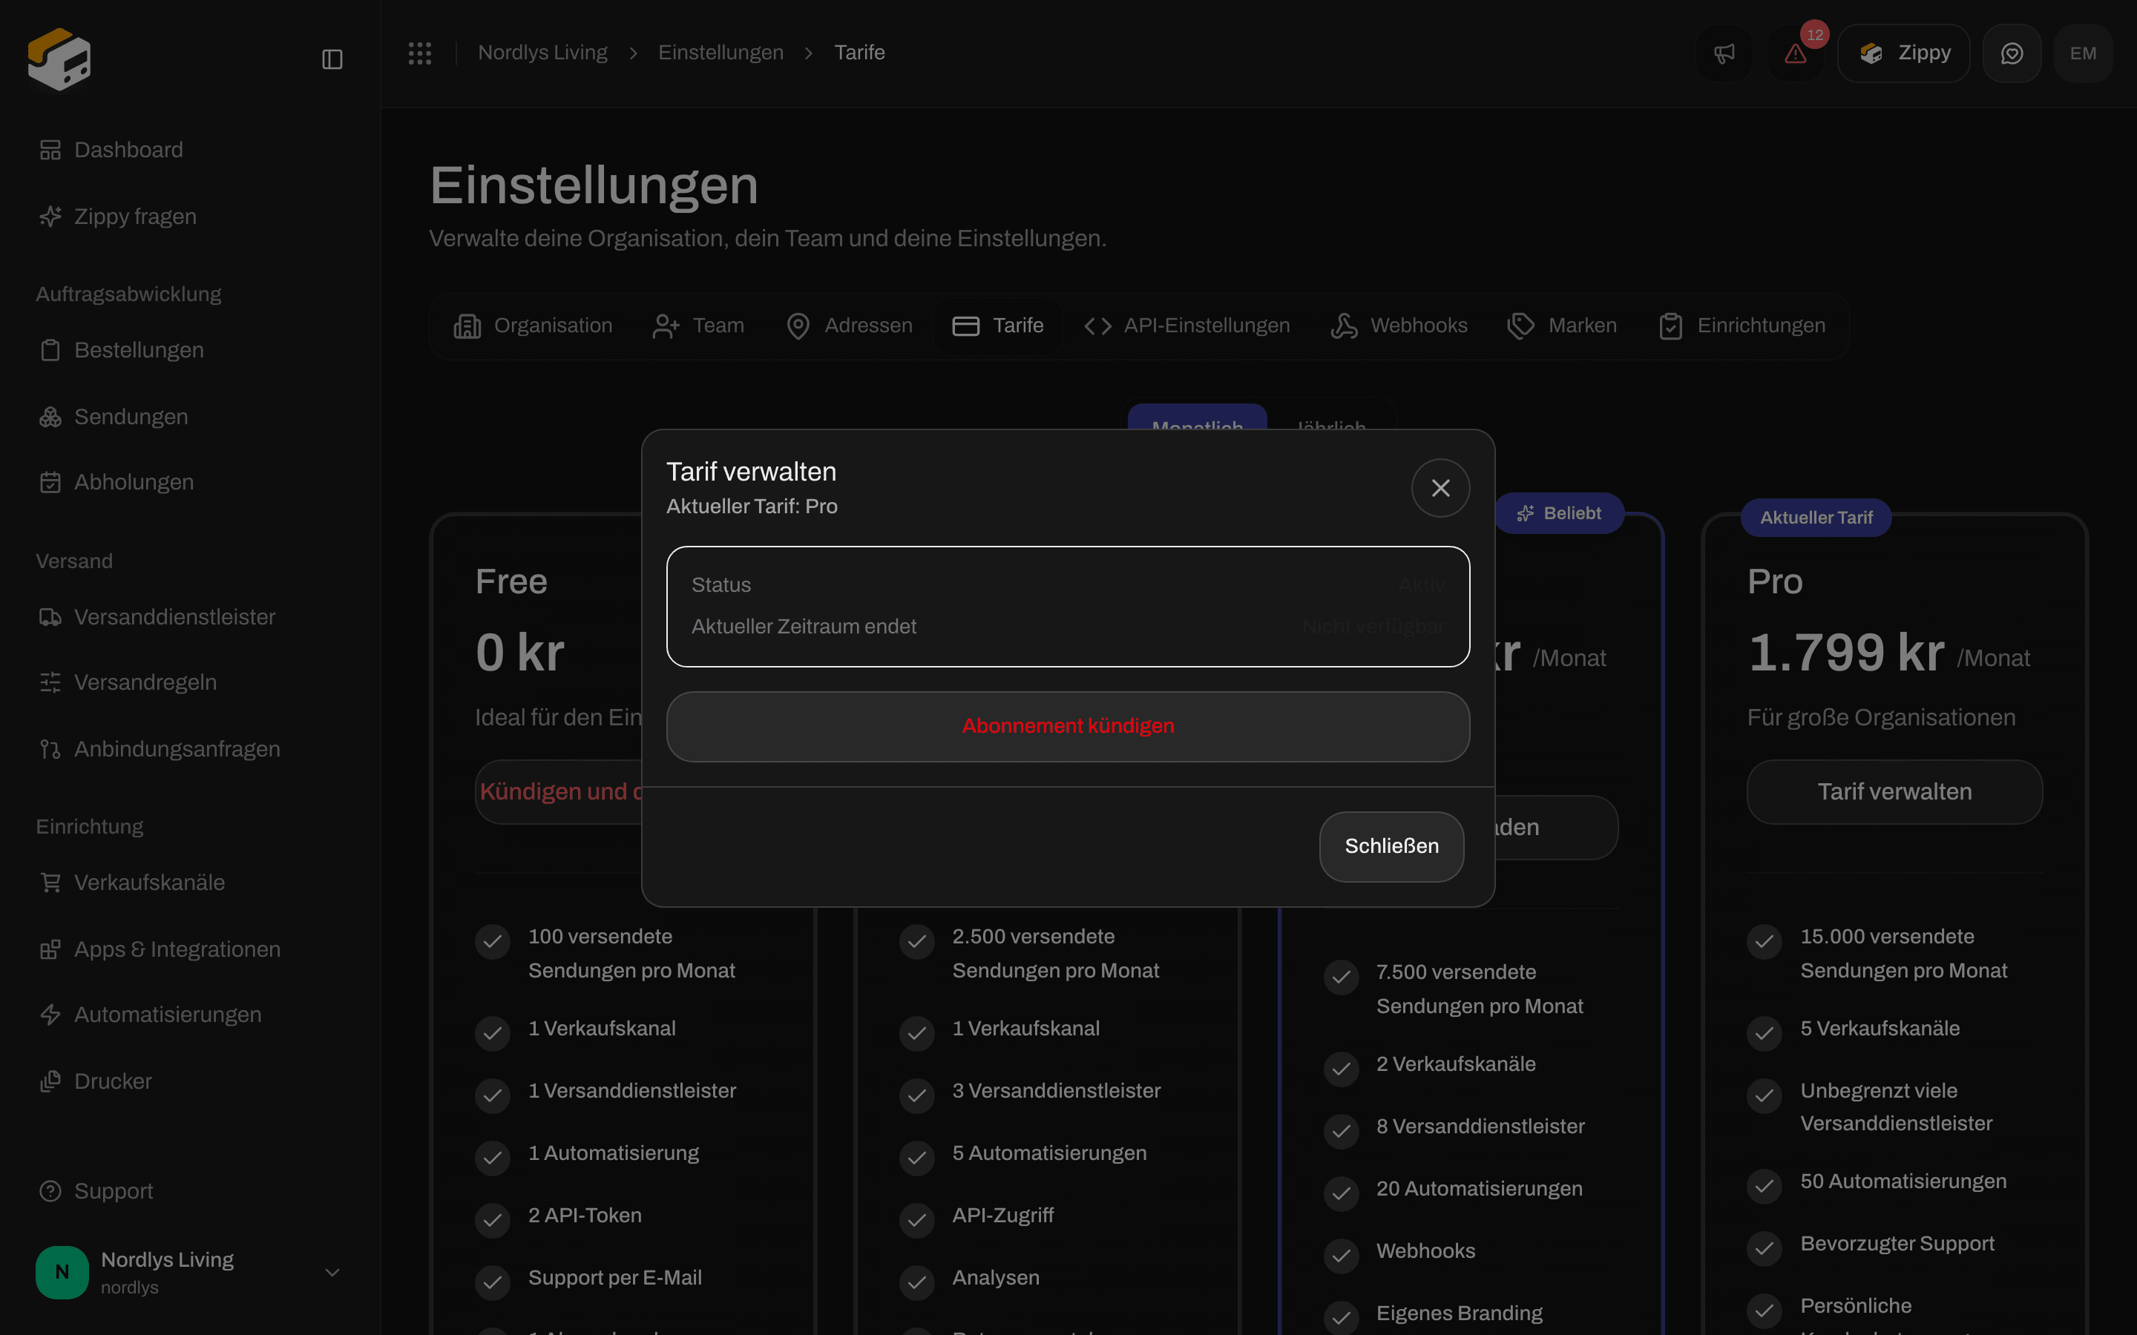Click the EM user avatar

point(2083,53)
